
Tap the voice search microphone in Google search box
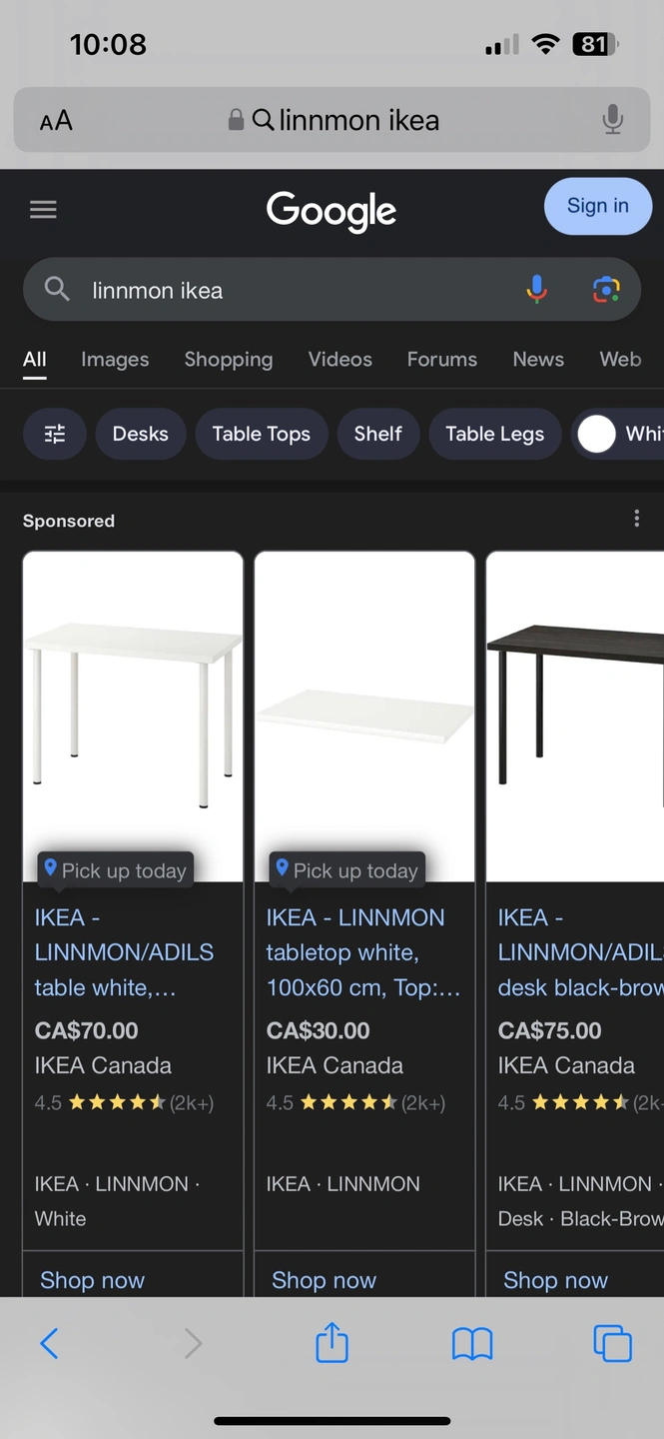537,290
